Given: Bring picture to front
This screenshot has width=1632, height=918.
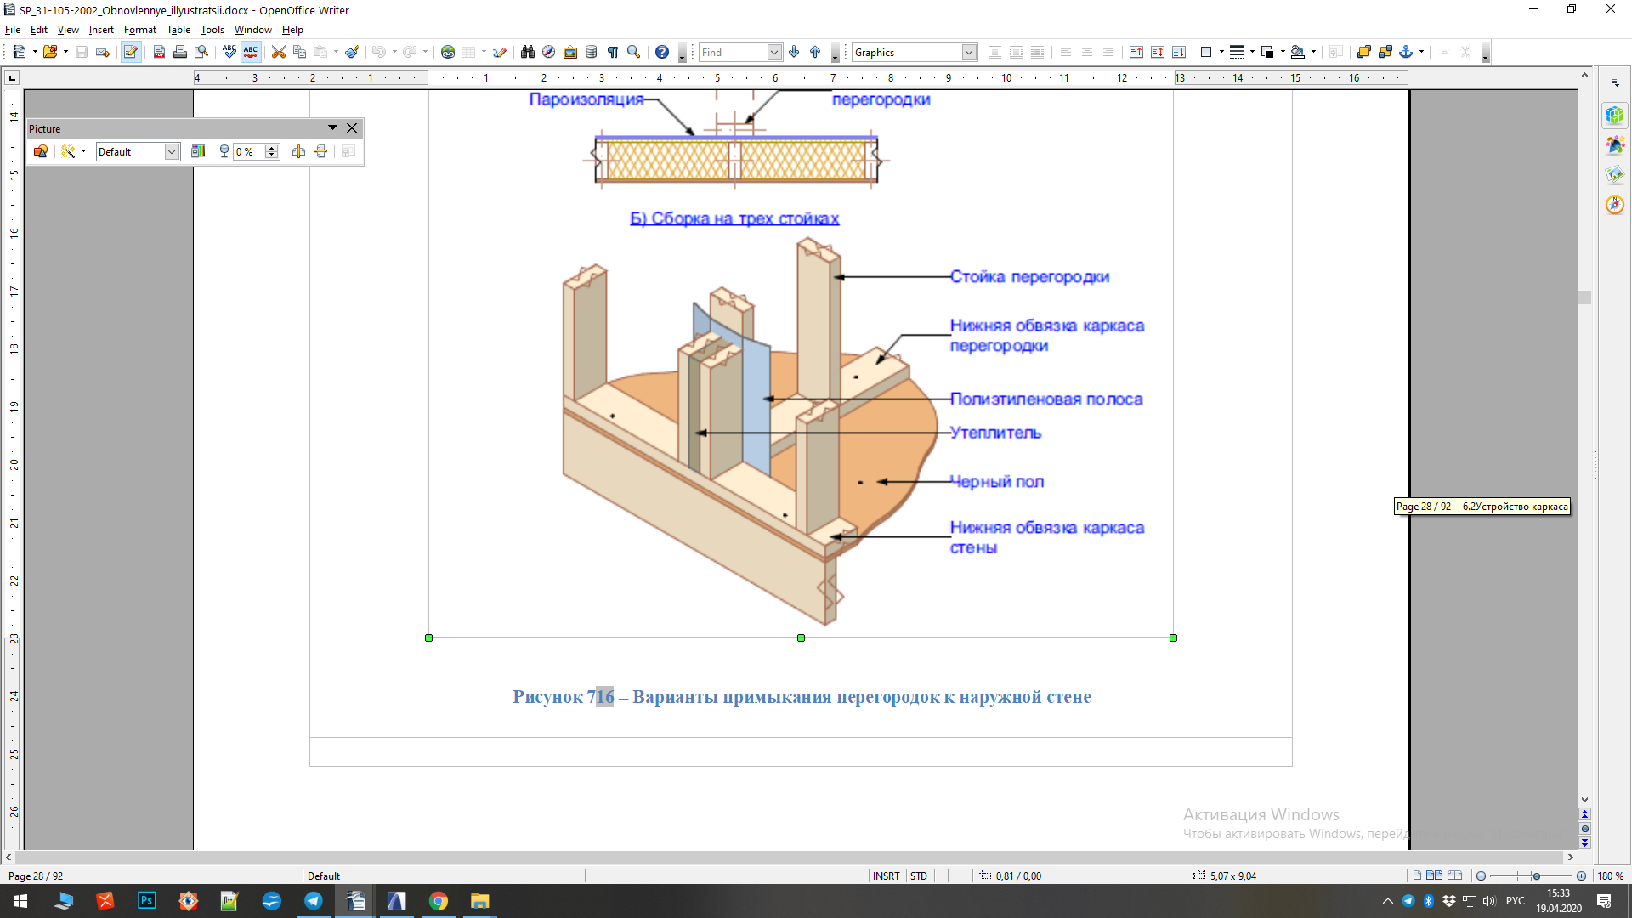Looking at the screenshot, I should pos(1364,52).
